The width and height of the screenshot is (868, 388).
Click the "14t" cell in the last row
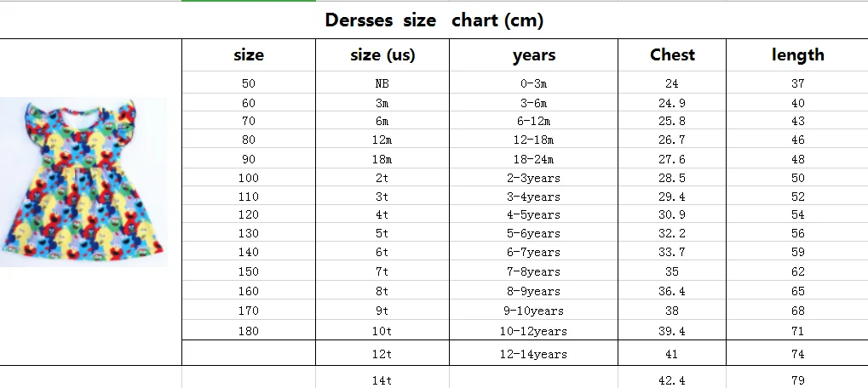click(x=382, y=380)
